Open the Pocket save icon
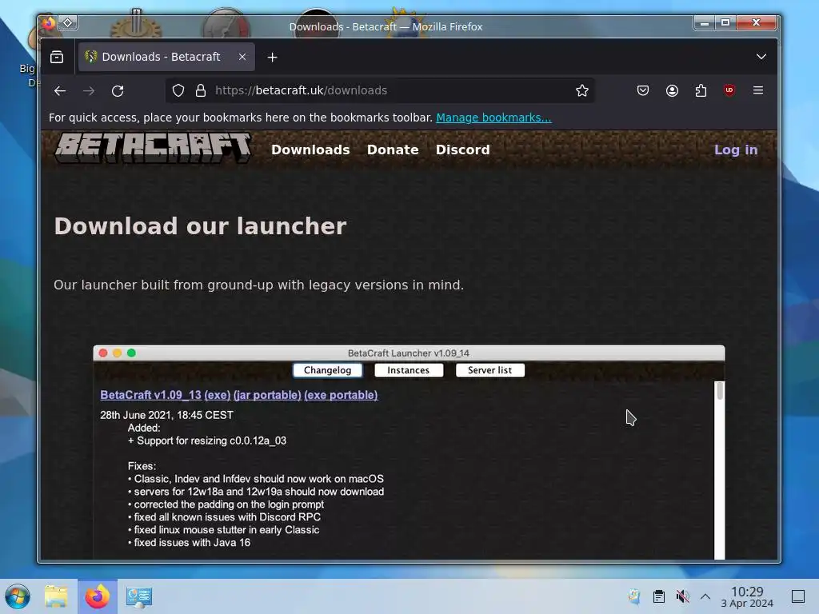The width and height of the screenshot is (819, 614). (x=643, y=91)
